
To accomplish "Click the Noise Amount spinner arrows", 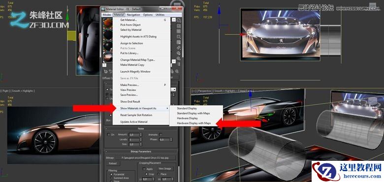I will tap(141, 135).
